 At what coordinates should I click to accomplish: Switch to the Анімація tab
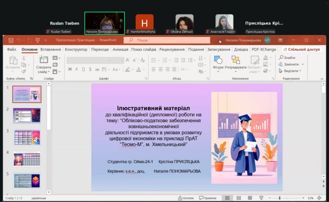(x=120, y=49)
